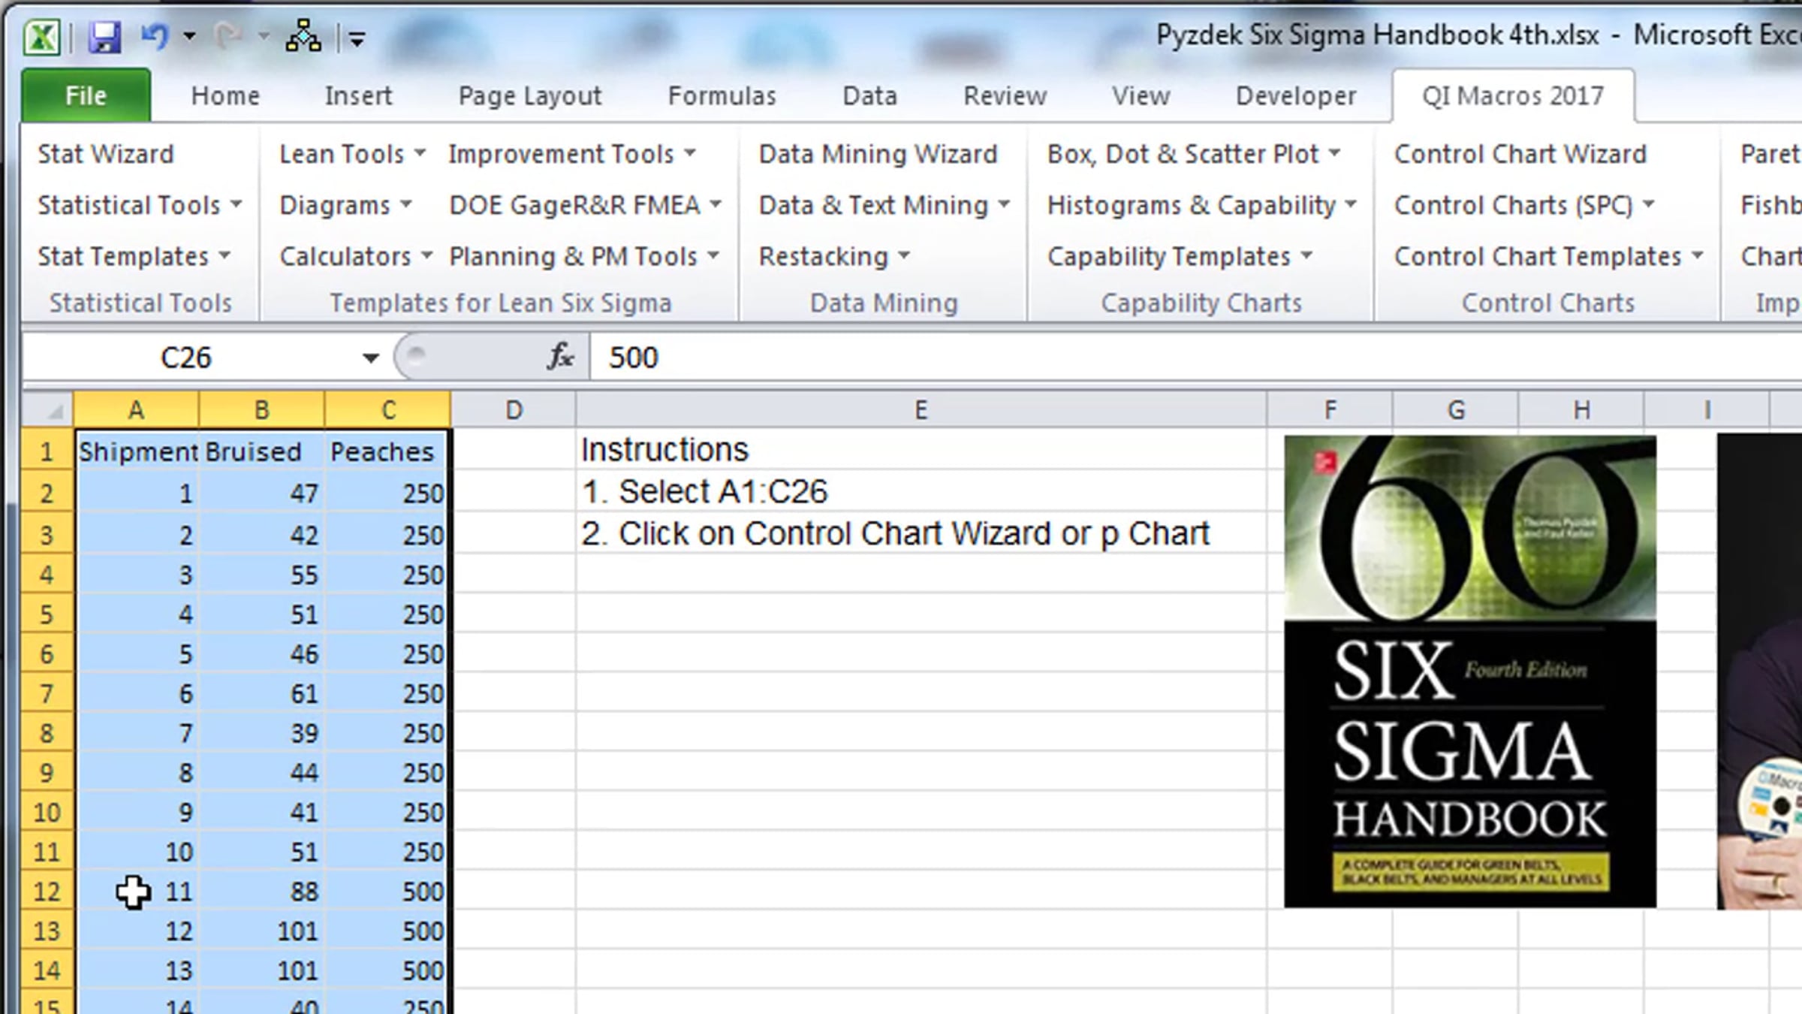
Task: Switch to the Home tab
Action: (x=225, y=95)
